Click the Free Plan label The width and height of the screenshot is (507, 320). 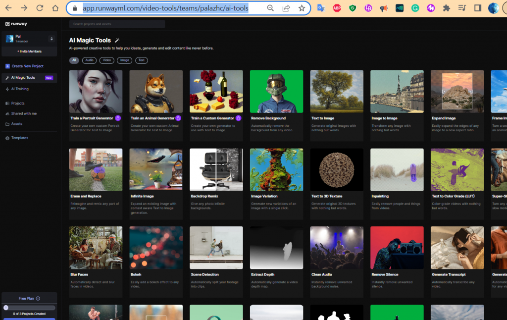click(26, 298)
